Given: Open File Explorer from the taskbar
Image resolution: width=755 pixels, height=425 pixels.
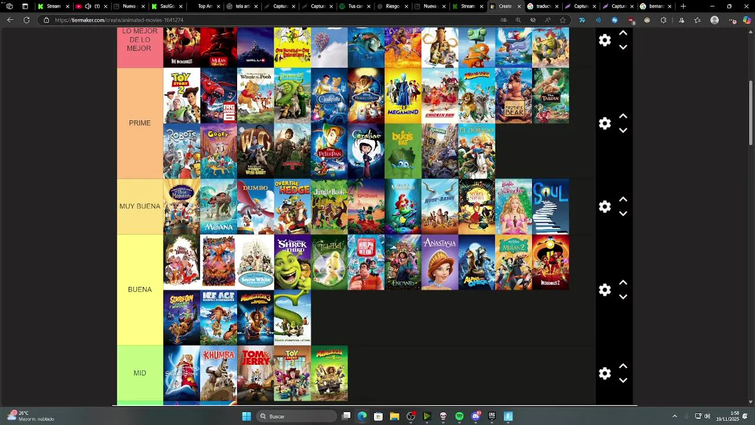Looking at the screenshot, I should coord(395,417).
